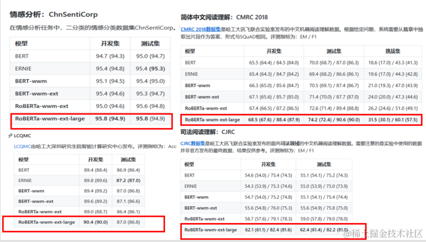Click the cell 95.0 (94.7)
The width and height of the screenshot is (426, 242).
click(150, 56)
